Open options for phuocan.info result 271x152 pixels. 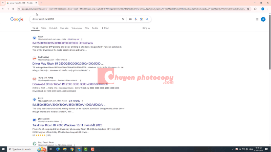coord(61,122)
